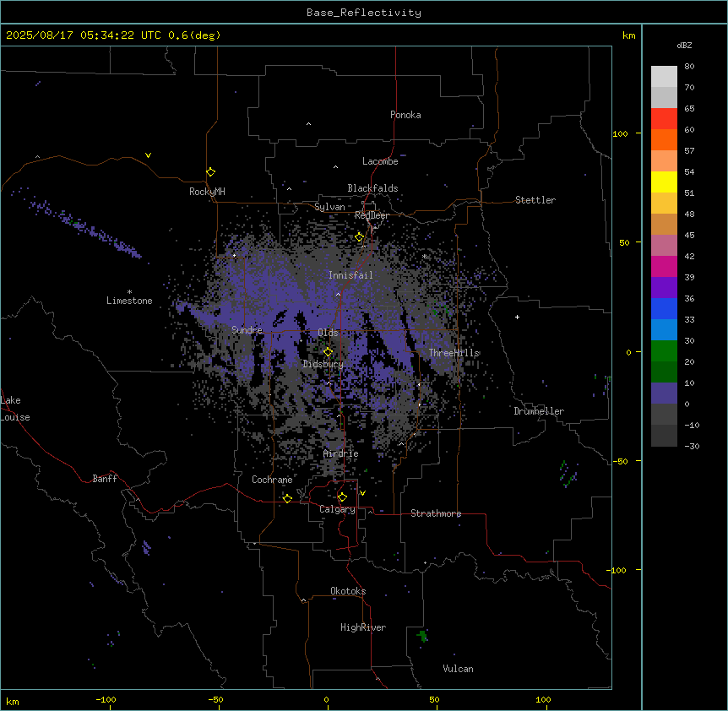Pick the bright yellow 51-54 dBZ swatch
728x711 pixels.
664,182
